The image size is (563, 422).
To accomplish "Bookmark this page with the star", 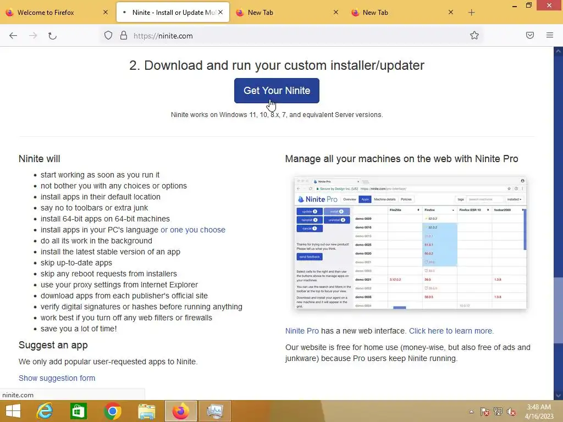I will [x=474, y=36].
